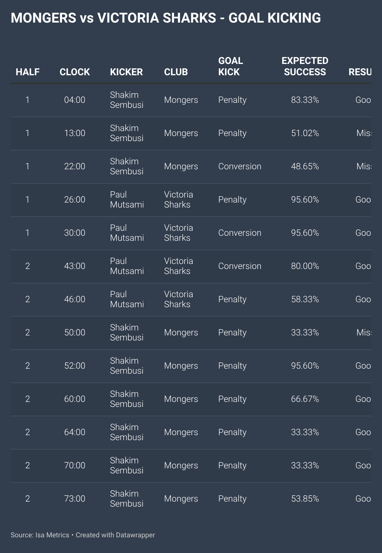Click the CLOCK column header
This screenshot has width=382, height=553.
coord(75,72)
